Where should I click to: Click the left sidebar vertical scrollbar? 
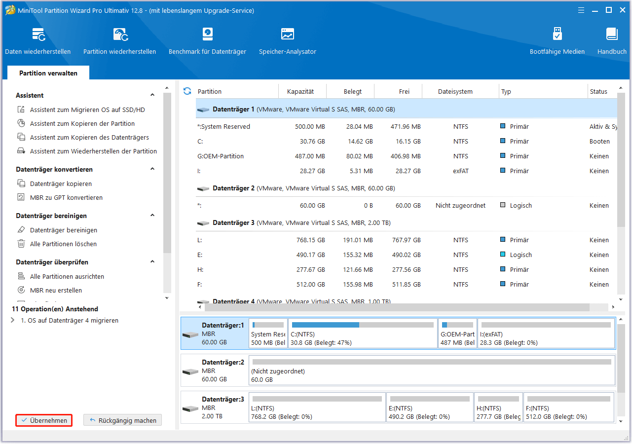(167, 173)
